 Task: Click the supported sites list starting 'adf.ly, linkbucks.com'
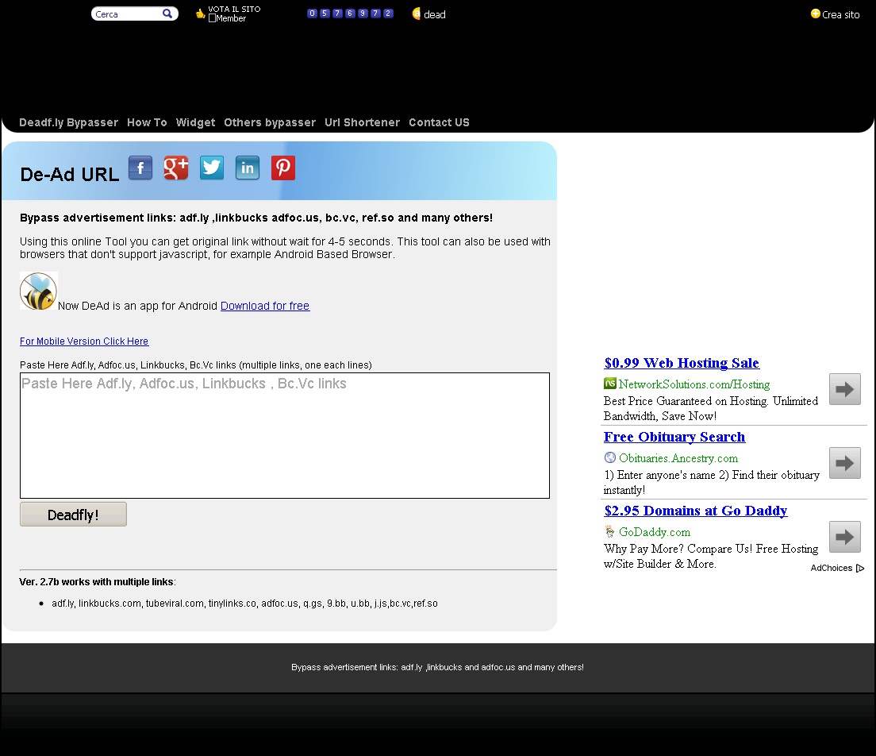tap(244, 604)
